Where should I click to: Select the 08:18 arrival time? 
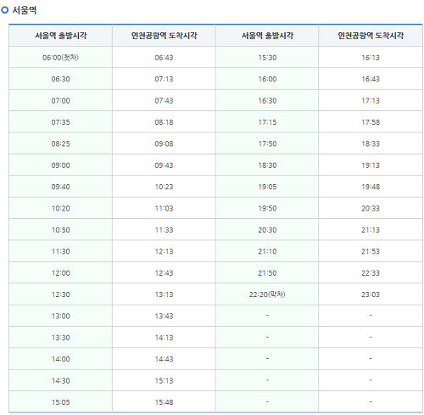coord(164,122)
